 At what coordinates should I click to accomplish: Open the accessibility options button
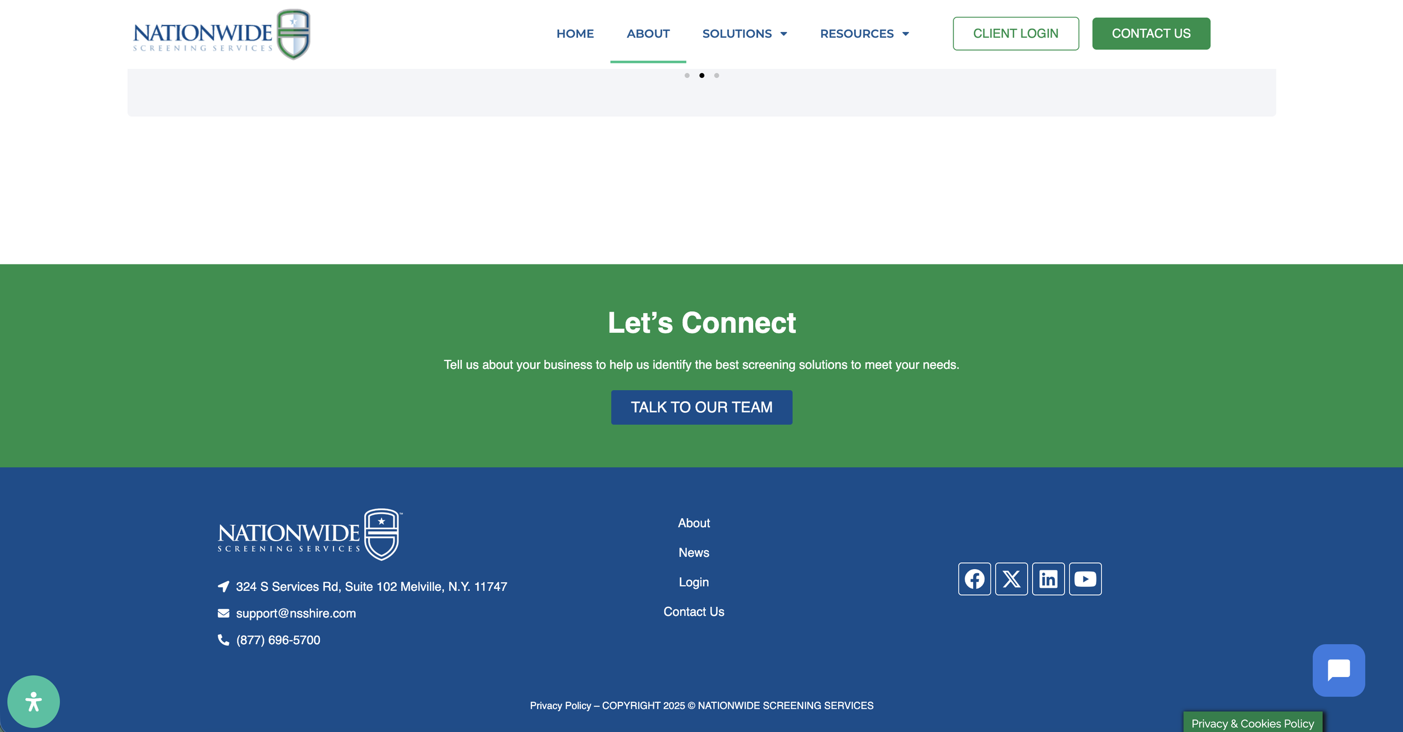[34, 702]
